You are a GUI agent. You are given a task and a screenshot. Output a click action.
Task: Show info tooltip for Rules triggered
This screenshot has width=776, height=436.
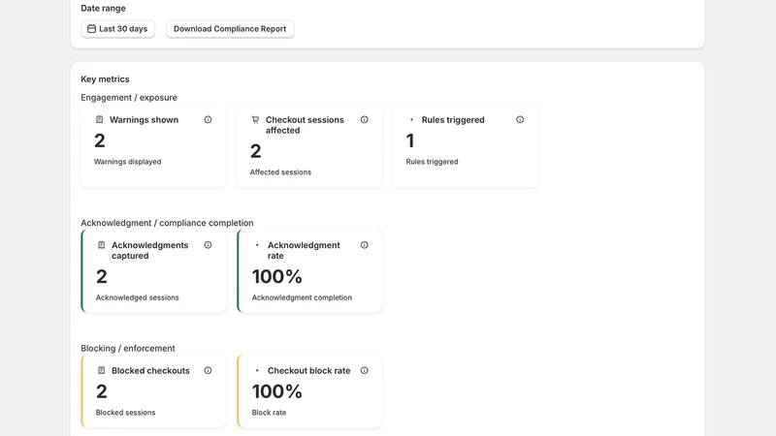click(520, 119)
